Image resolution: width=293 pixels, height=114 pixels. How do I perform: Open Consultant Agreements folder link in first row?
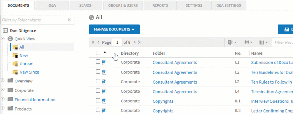click(175, 62)
